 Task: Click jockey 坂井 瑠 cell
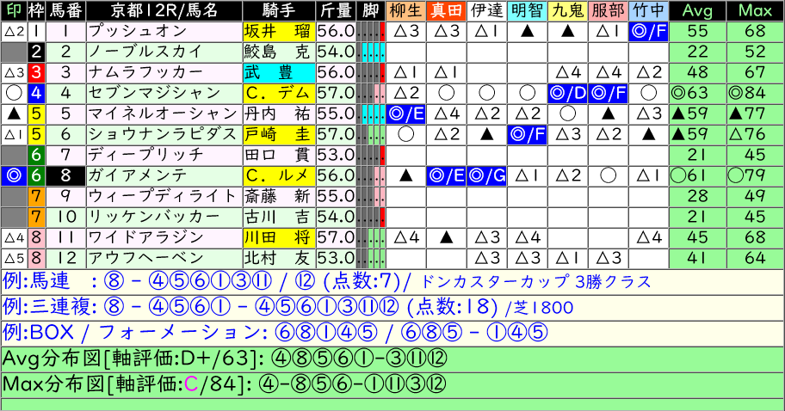(279, 32)
